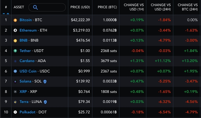Screen dimensions: 201x118
Task: Click the BNB coin icon
Action: (x=15, y=41)
